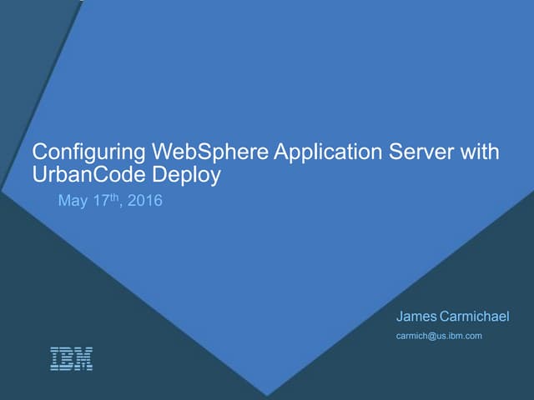Click the superscript th in the date
Viewport: 534px width, 400px height.
tap(114, 197)
